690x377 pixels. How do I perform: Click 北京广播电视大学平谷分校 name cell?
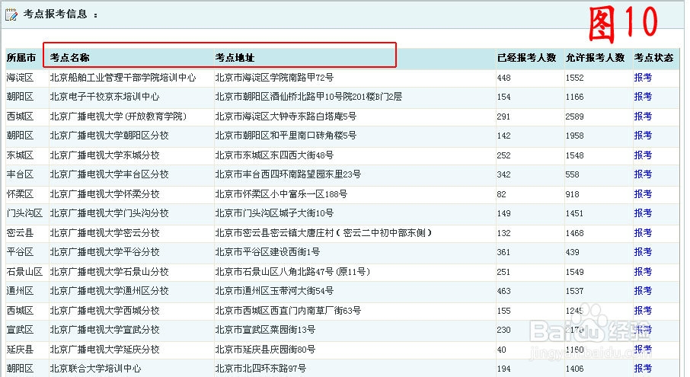[105, 251]
